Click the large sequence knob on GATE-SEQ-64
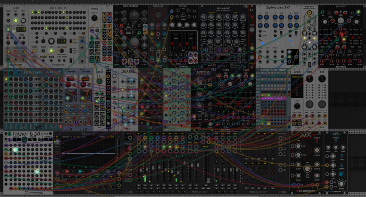The height and width of the screenshot is (197, 366). point(51,41)
